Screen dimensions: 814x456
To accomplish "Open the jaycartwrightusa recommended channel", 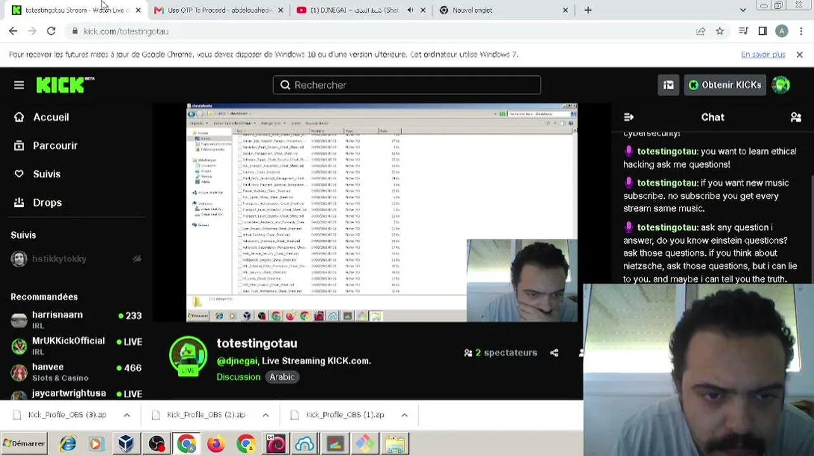I will tap(76, 393).
